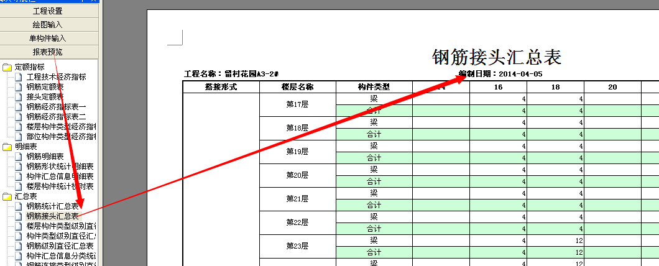Click the document icon beside 钢筋定额表
This screenshot has height=266, width=659.
coord(19,87)
